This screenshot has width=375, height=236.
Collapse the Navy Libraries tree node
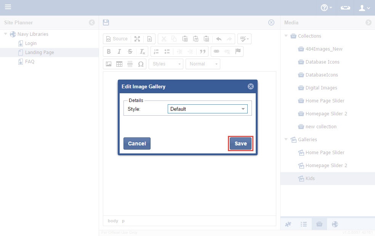pyautogui.click(x=6, y=34)
